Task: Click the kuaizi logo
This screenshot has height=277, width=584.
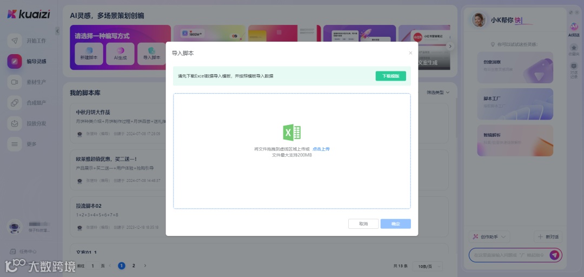Action: click(x=29, y=14)
